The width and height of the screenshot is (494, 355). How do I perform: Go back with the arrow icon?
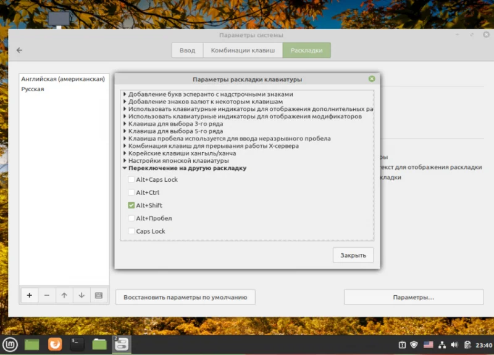pos(20,50)
